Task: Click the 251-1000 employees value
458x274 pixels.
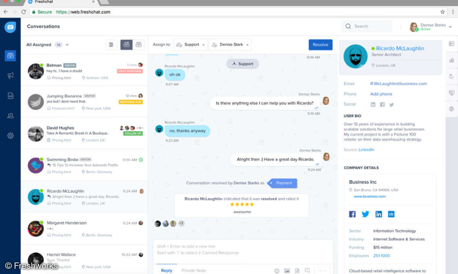Action: tap(382, 256)
